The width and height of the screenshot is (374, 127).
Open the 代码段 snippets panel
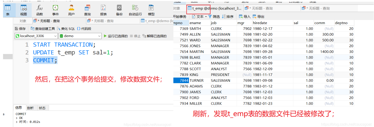(84, 29)
